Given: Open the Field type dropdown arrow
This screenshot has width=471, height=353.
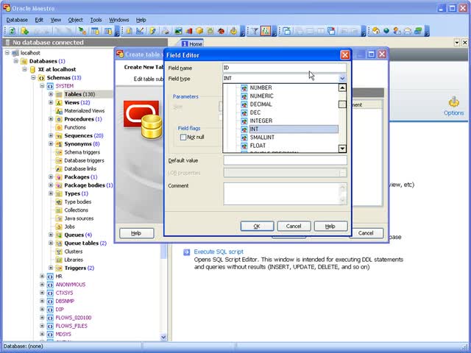Looking at the screenshot, I should [342, 79].
